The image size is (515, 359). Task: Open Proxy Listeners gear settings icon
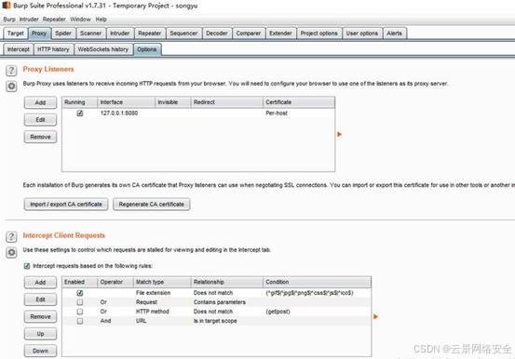11,86
